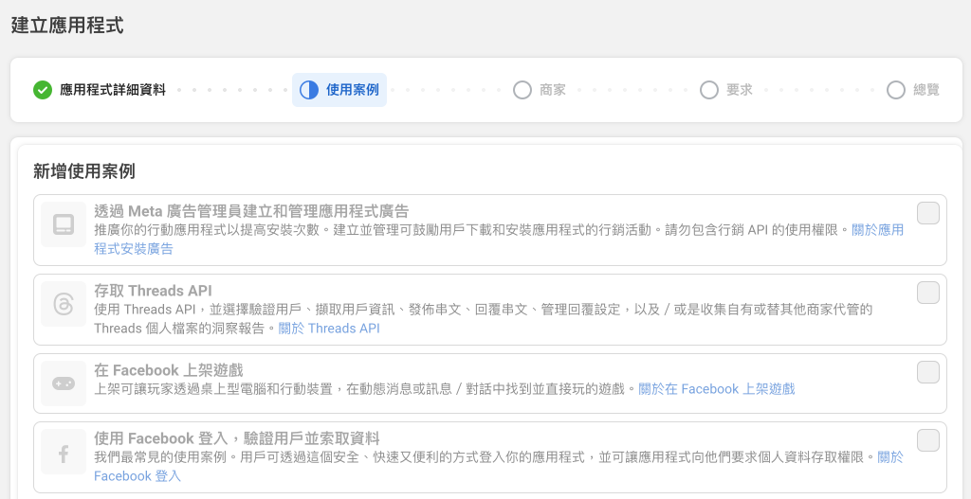Click the title 透過 Meta 廣告管理員建立和管理應用程式廣告
The height and width of the screenshot is (499, 971).
tap(251, 211)
